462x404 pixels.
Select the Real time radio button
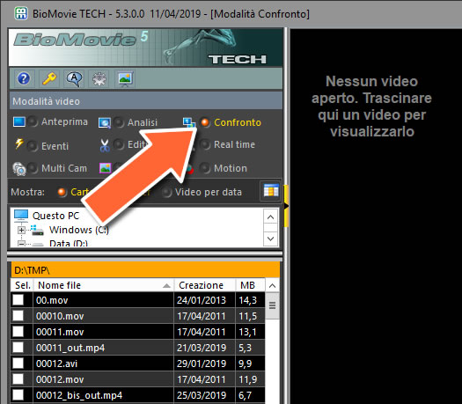click(x=205, y=144)
